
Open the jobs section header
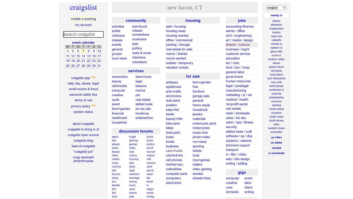pos(242,21)
